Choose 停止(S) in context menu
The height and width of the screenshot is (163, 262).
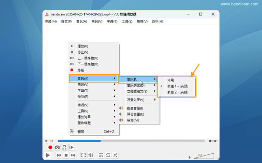pos(94,52)
